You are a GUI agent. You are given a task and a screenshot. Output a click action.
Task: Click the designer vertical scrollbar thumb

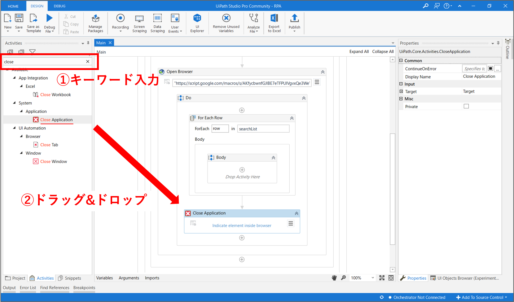[x=392, y=189]
